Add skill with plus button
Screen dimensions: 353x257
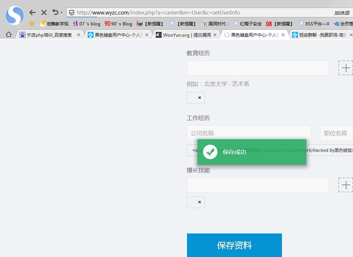pos(346,185)
